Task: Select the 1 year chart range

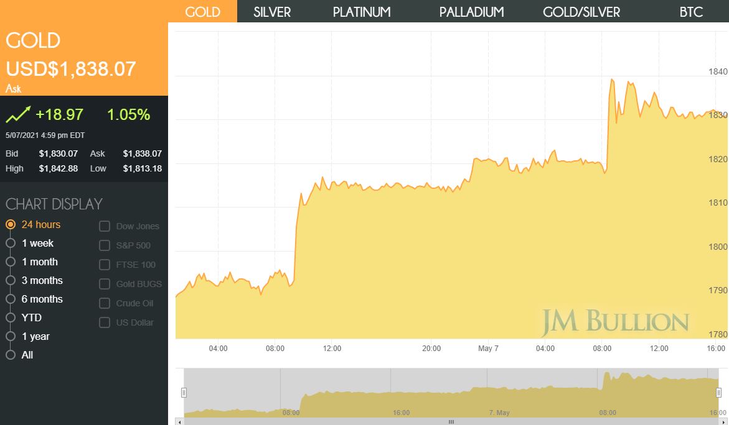Action: 10,336
